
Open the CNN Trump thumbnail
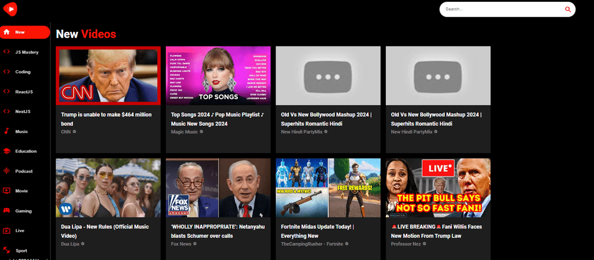[x=108, y=75]
